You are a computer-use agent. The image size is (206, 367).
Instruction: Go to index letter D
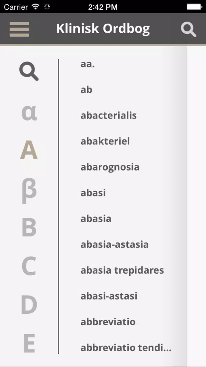(29, 305)
